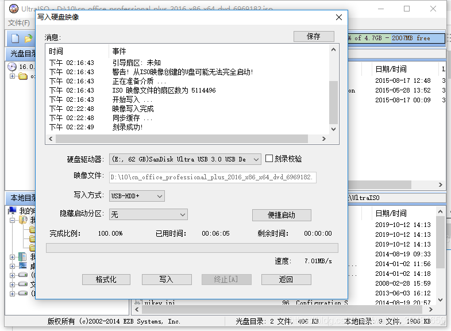Click the 时间 column header in log

coord(56,52)
